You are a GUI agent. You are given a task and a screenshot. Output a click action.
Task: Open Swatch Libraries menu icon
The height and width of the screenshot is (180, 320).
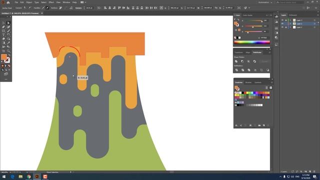click(x=236, y=125)
